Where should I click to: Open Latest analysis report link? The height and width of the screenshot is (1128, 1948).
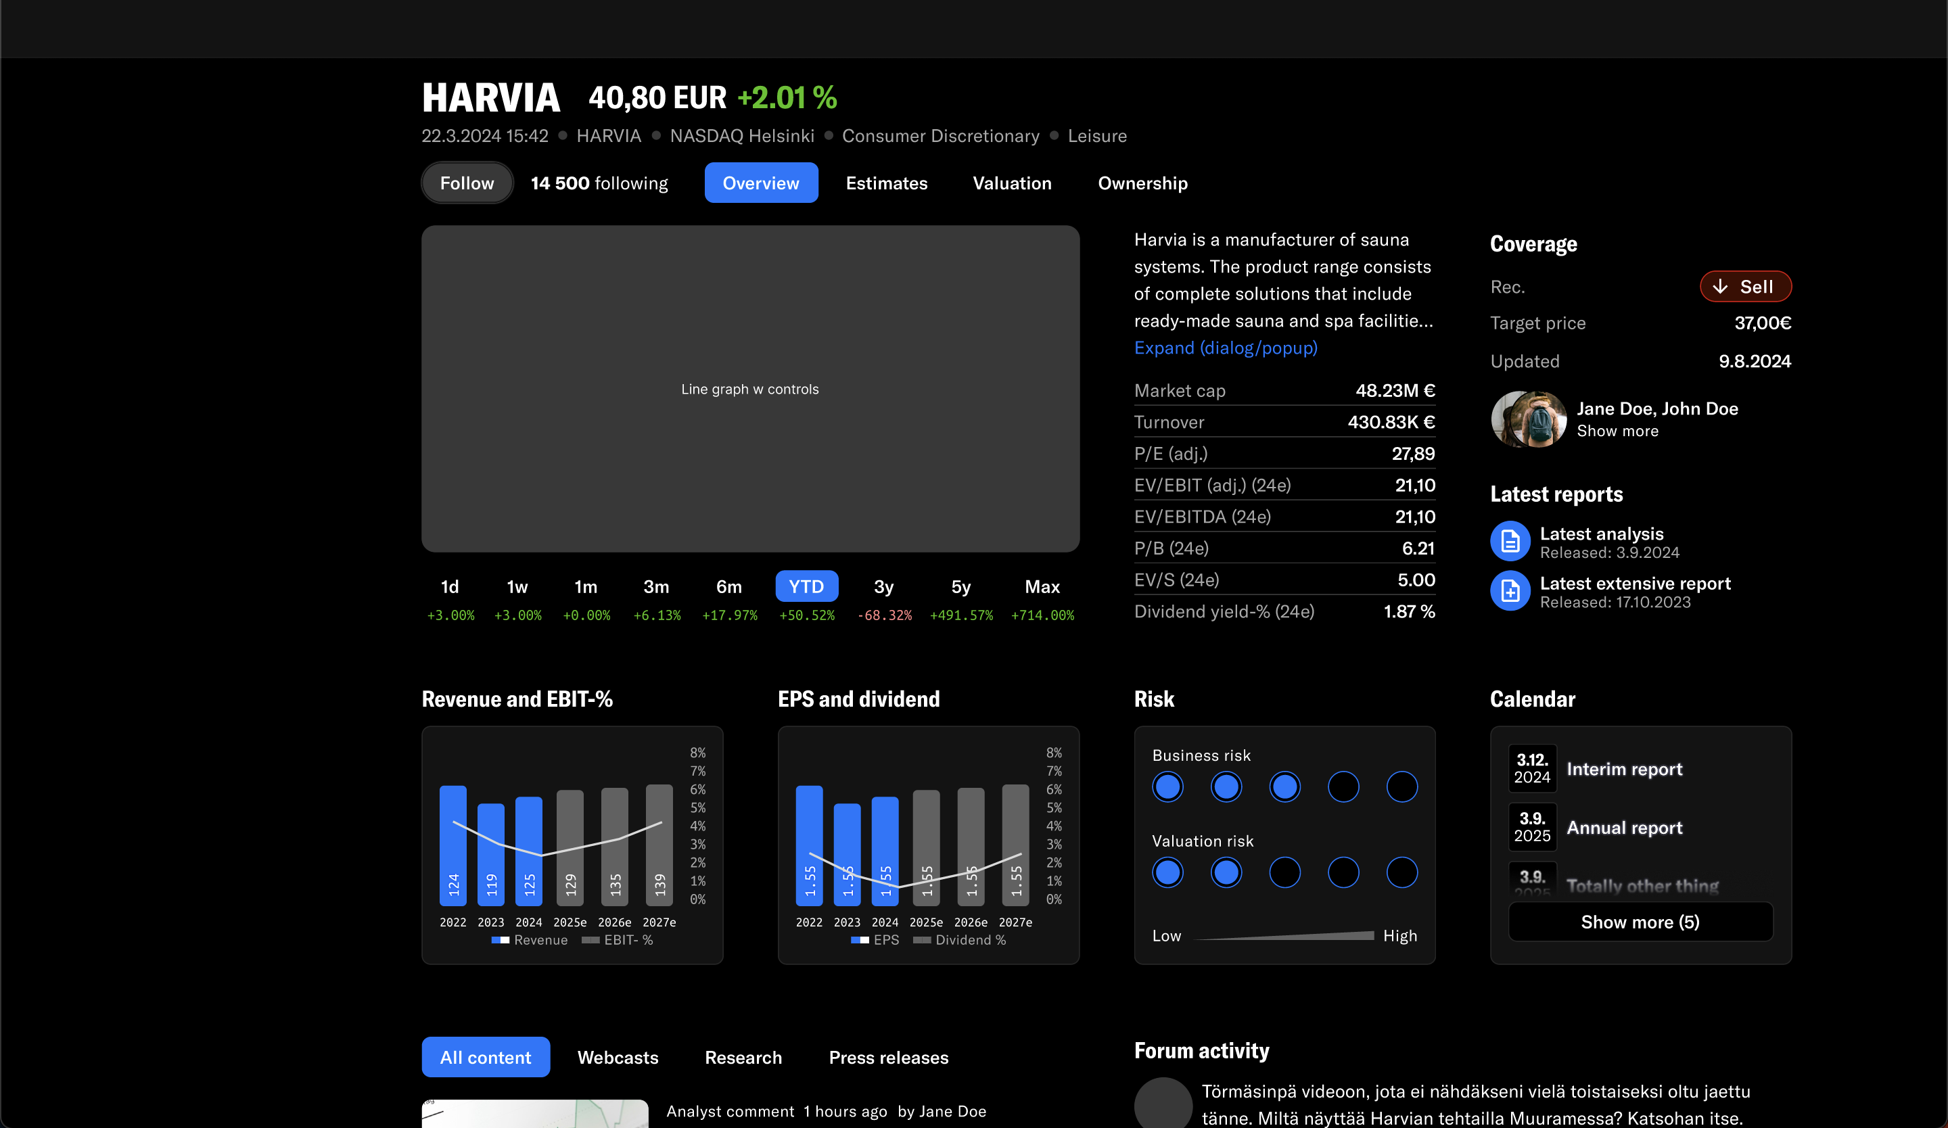(1601, 534)
